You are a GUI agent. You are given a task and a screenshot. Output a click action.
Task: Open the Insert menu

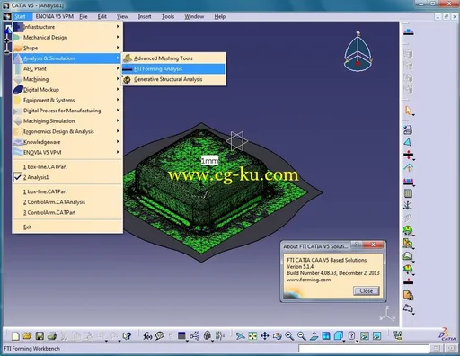pos(145,16)
